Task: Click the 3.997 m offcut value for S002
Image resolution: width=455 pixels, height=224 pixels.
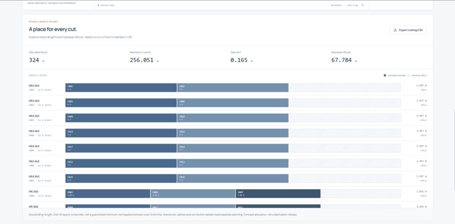Action: [421, 101]
